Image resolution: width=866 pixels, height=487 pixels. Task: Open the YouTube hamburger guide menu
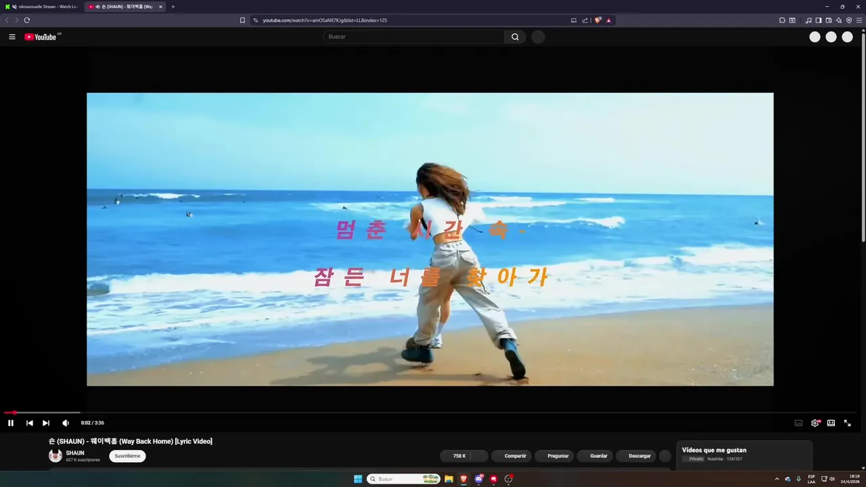coord(12,37)
